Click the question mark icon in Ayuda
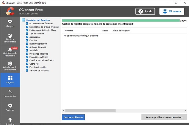Image resolution: width=189 pixels, height=125 pixels. point(141,11)
